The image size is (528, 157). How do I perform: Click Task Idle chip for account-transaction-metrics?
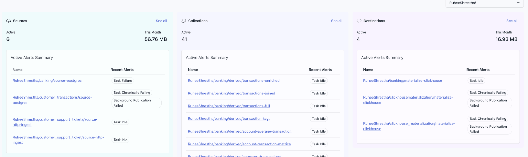tap(319, 144)
